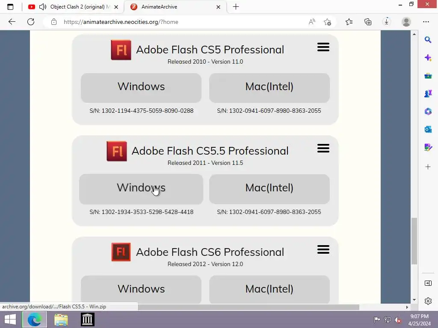Click the Adobe Flash CS5.5 logo icon
The height and width of the screenshot is (328, 438).
[117, 151]
